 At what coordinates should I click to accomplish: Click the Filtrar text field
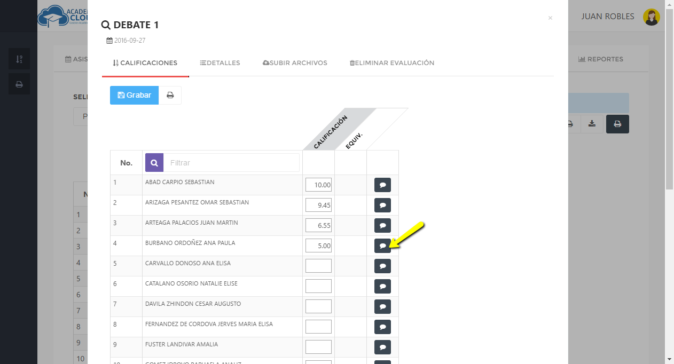pyautogui.click(x=231, y=163)
